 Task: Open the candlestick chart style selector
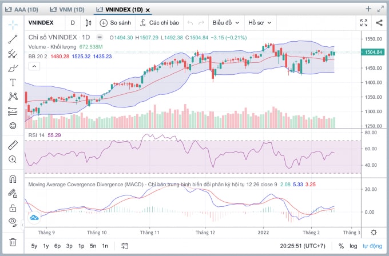pos(88,23)
